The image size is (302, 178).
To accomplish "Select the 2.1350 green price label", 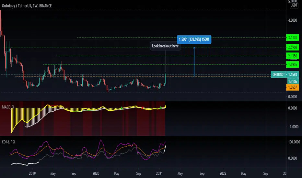I will click(x=292, y=56).
